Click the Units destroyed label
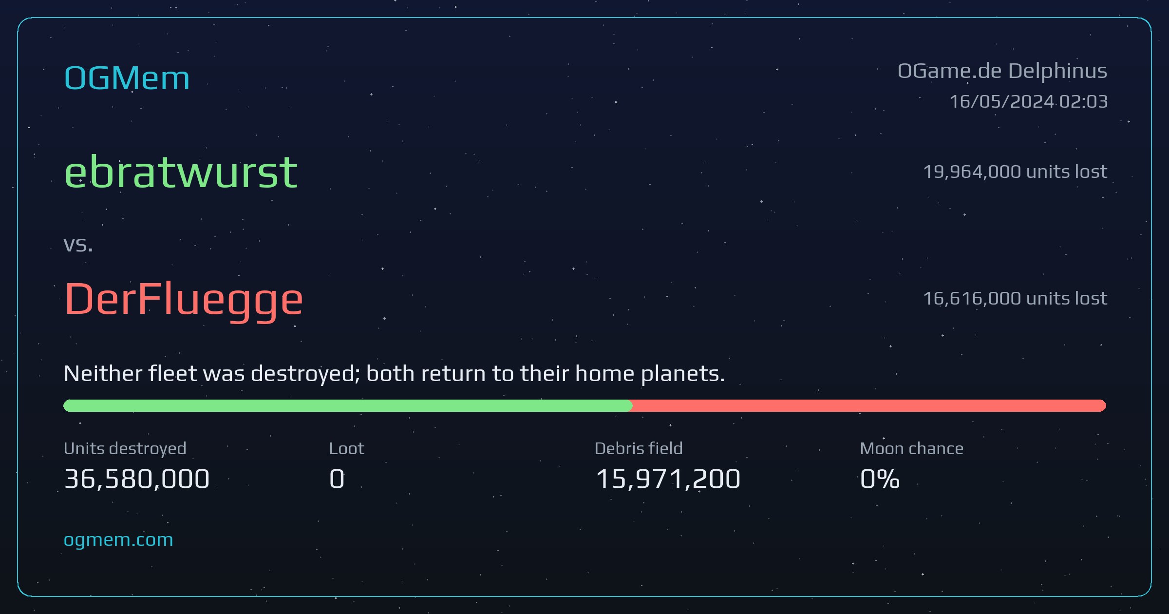1169x614 pixels. coord(125,449)
